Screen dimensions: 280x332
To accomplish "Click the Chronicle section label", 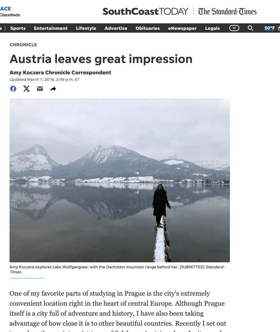I will [23, 45].
